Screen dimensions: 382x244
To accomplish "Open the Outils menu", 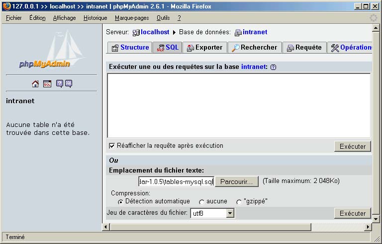I will (x=163, y=18).
